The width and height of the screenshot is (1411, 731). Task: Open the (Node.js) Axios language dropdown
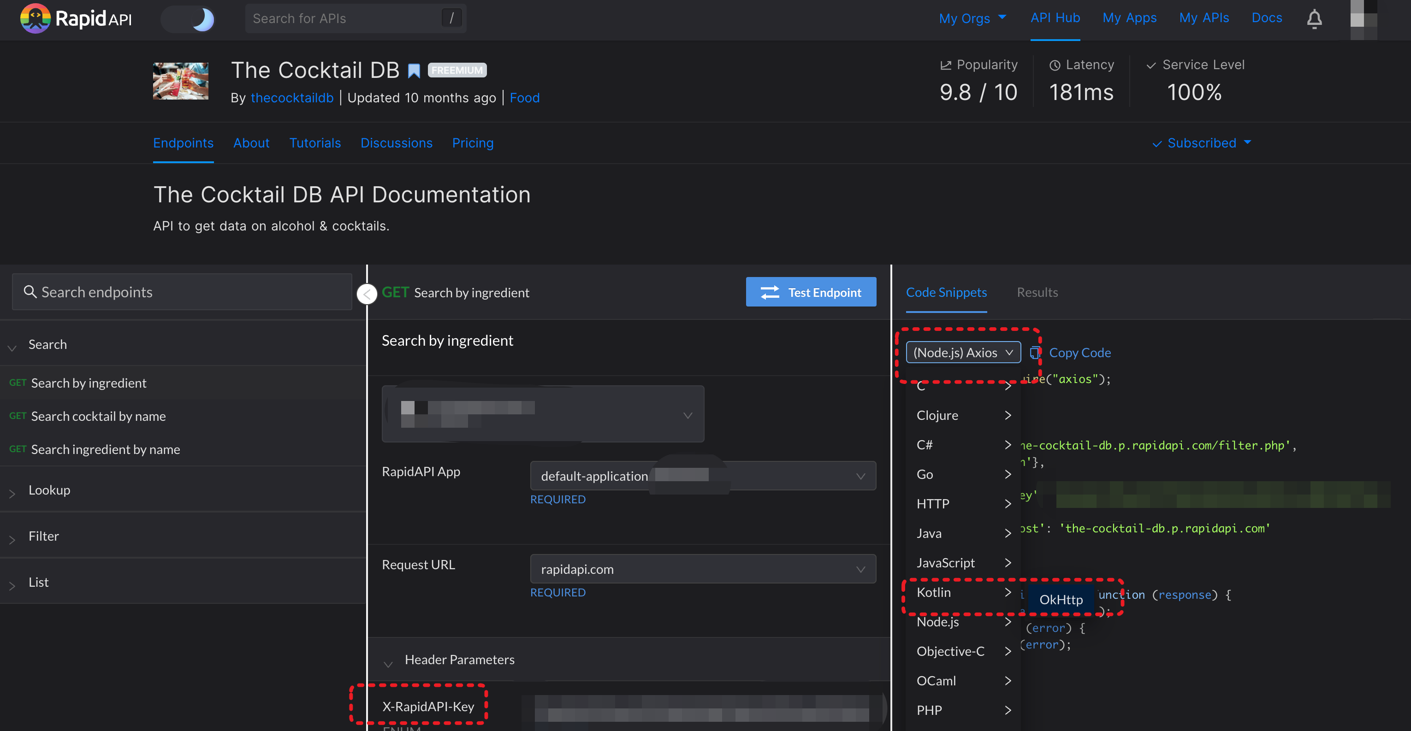pyautogui.click(x=963, y=353)
